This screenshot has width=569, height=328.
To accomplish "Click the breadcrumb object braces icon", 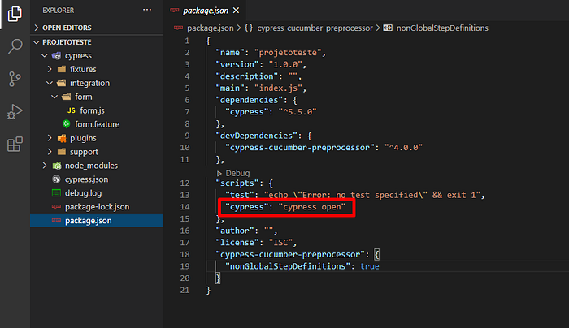I will click(249, 28).
